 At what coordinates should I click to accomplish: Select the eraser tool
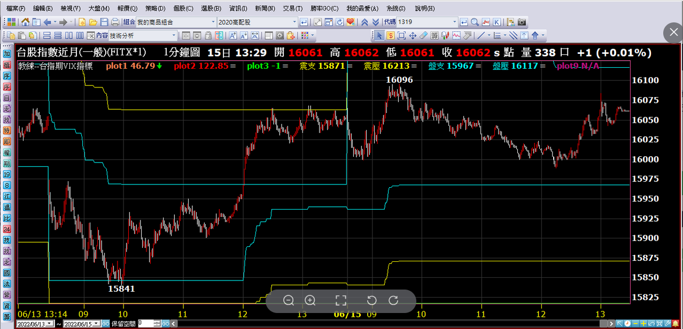pos(423,36)
